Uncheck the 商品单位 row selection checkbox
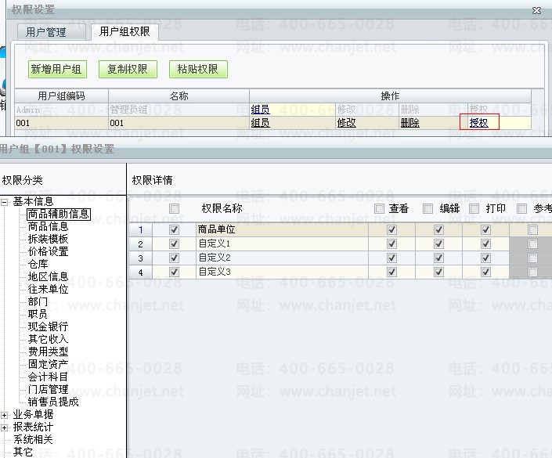552x458 pixels. pos(174,230)
